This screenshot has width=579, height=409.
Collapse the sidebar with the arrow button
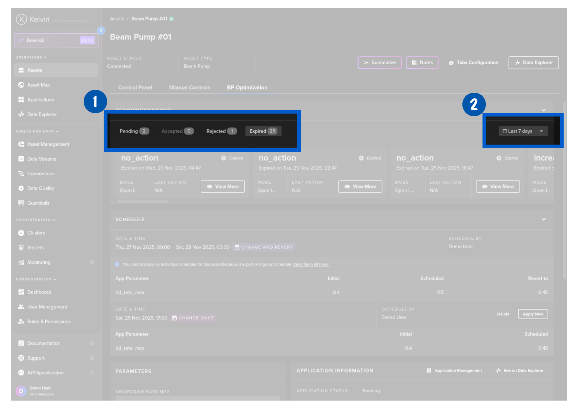coord(101,31)
